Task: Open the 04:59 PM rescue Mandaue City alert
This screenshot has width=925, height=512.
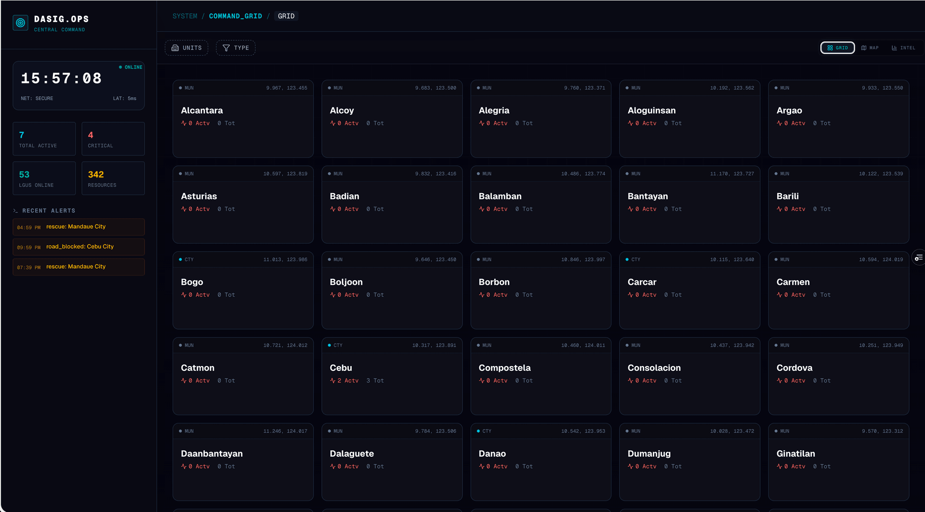Action: click(79, 227)
